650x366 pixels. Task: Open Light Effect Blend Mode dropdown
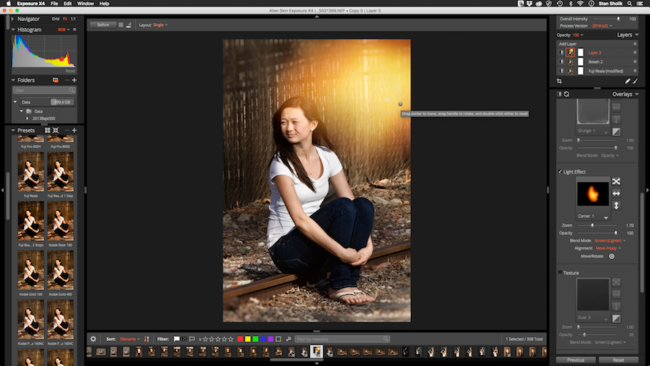tap(610, 241)
